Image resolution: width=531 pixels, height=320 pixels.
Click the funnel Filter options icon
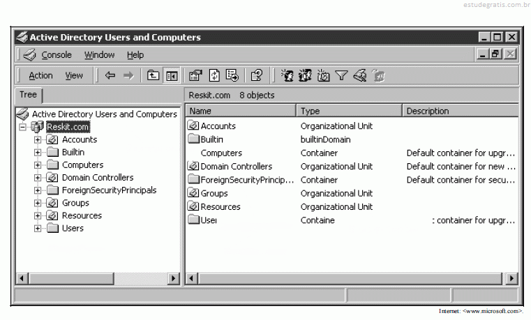click(x=341, y=76)
